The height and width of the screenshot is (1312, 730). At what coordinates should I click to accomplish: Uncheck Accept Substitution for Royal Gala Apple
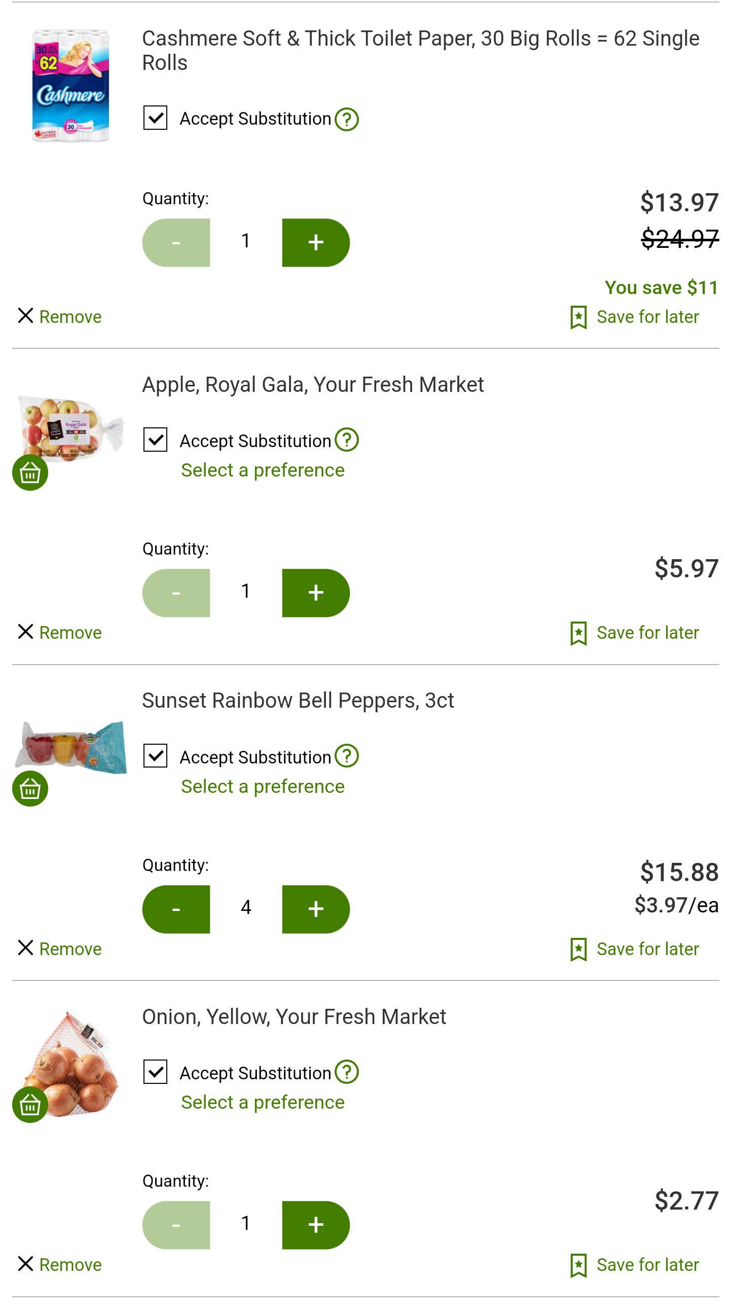[x=155, y=440]
